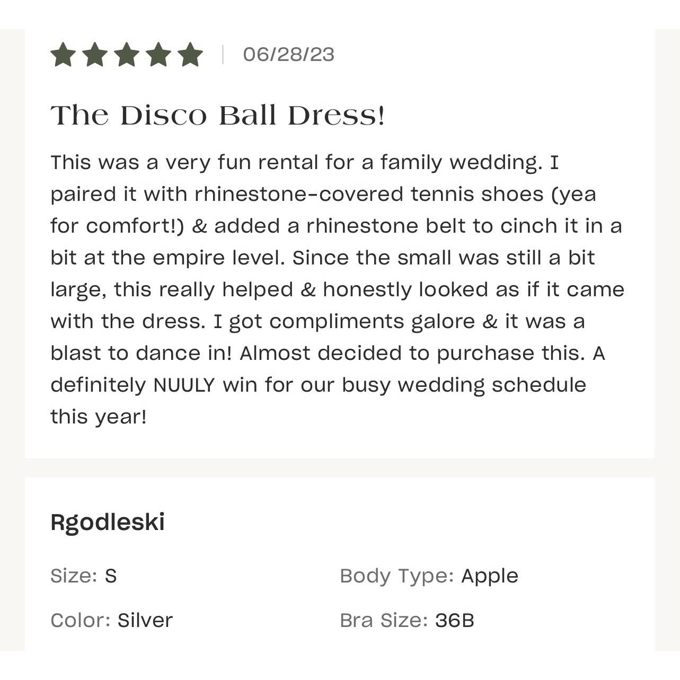Click the review date 06/28/23

pyautogui.click(x=288, y=55)
